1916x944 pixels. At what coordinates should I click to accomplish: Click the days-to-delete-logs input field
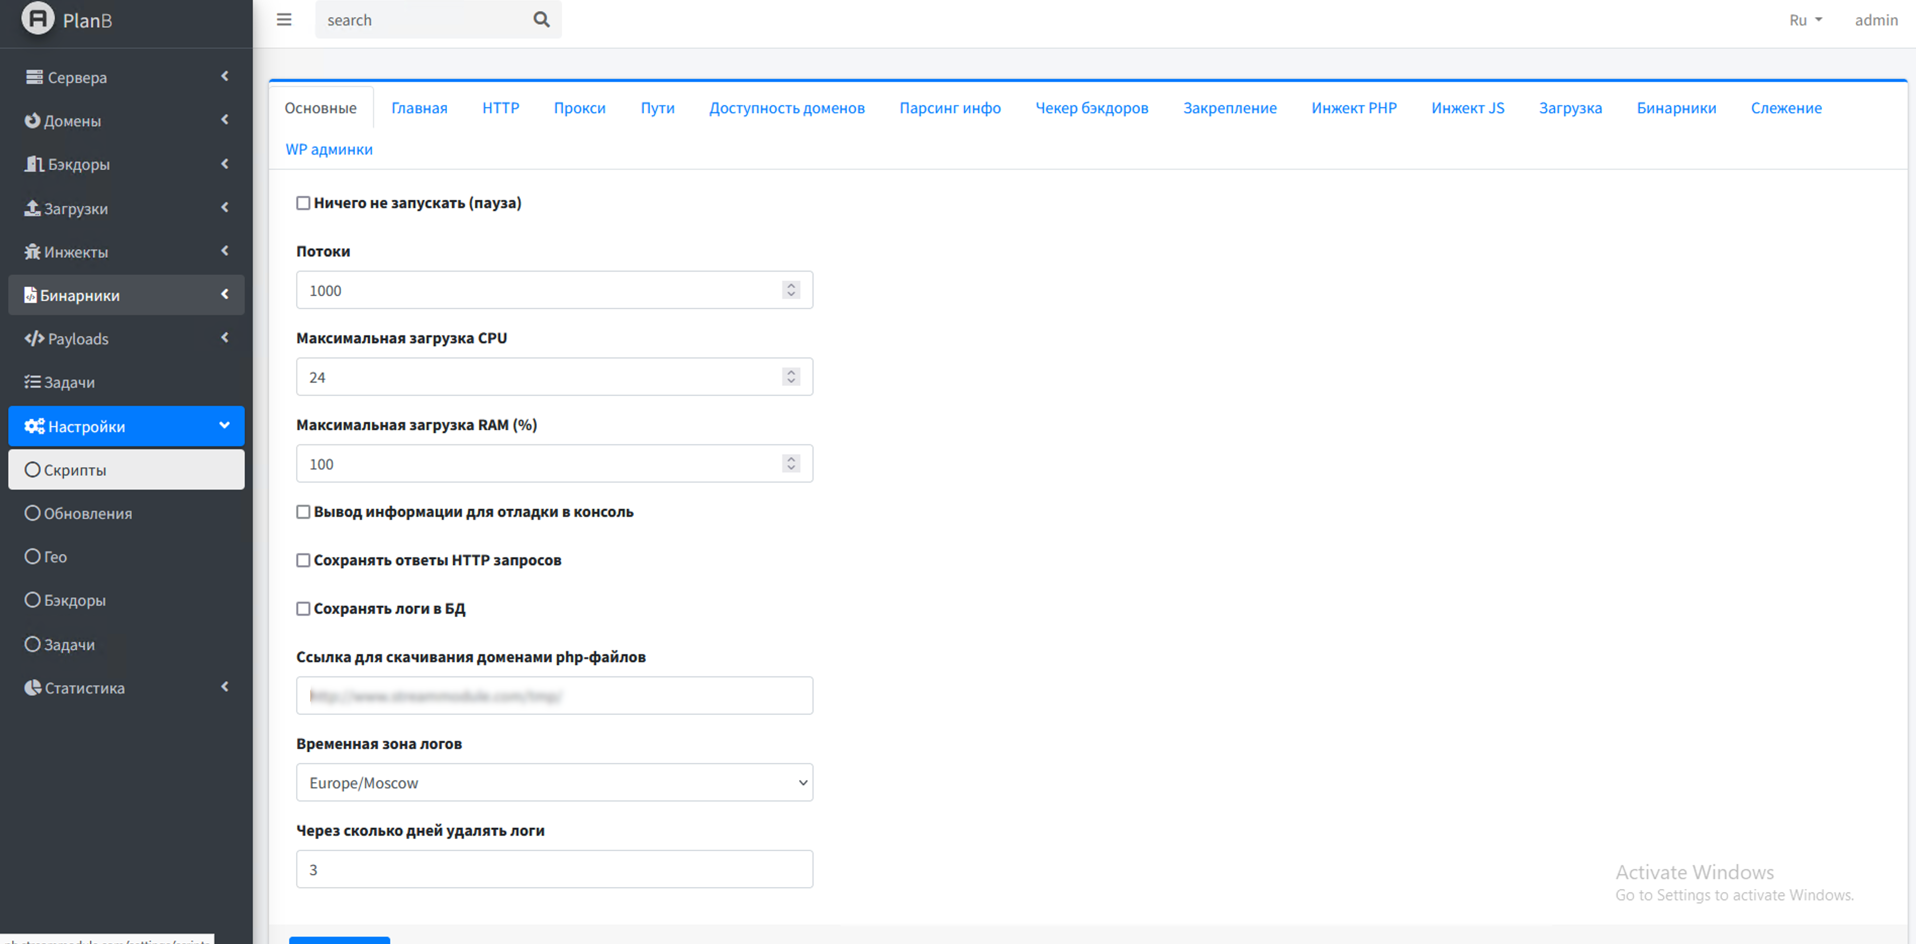click(554, 869)
